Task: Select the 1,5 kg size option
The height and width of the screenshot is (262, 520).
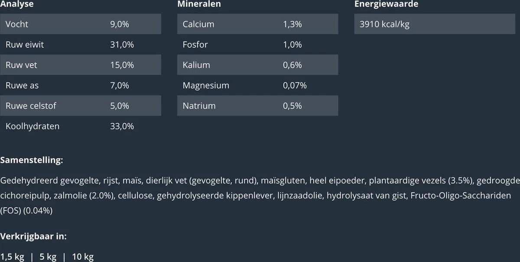Action: (12, 257)
